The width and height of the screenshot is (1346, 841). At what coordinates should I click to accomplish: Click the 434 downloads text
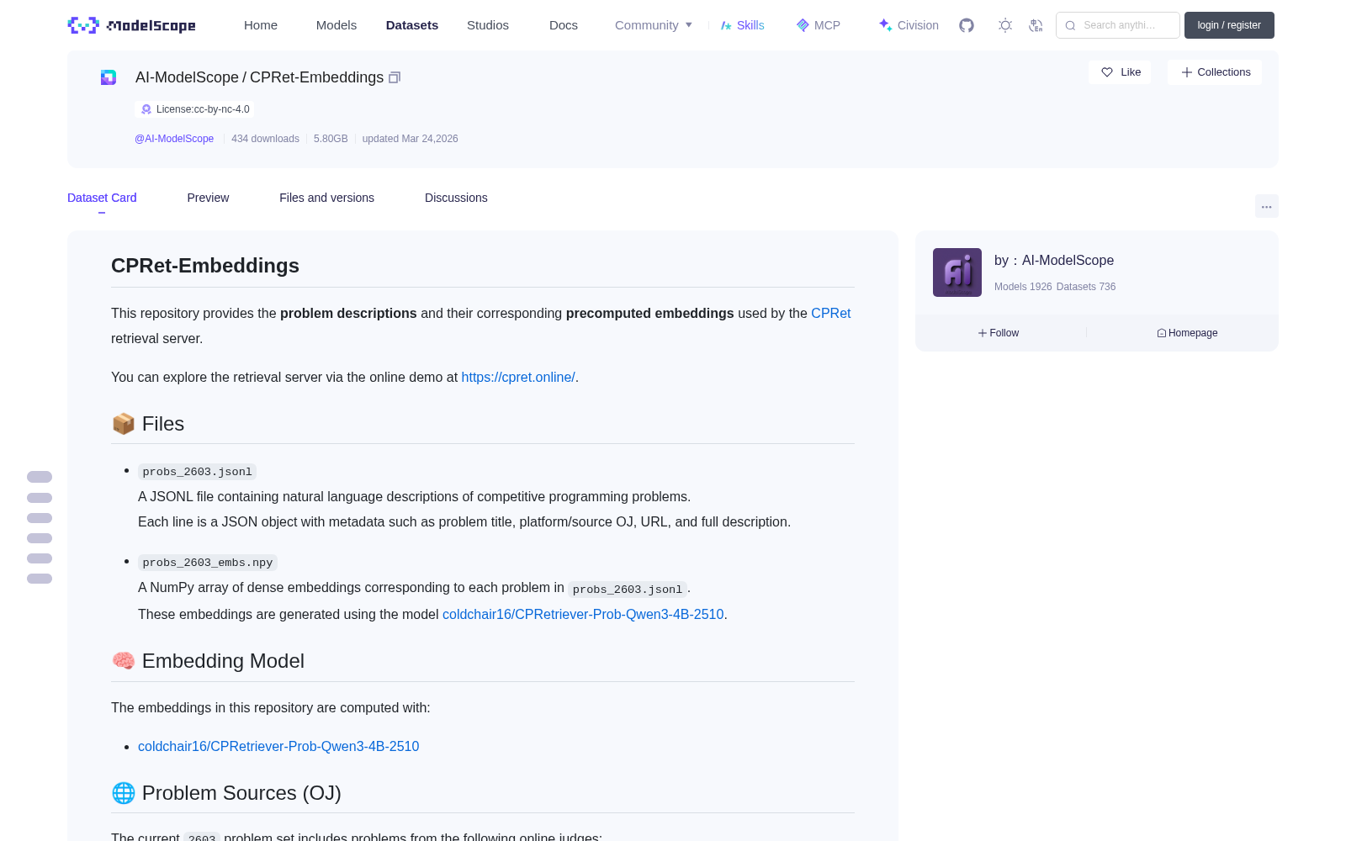click(265, 139)
